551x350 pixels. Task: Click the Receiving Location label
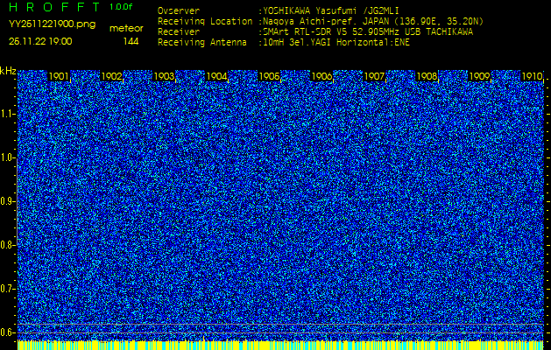205,22
